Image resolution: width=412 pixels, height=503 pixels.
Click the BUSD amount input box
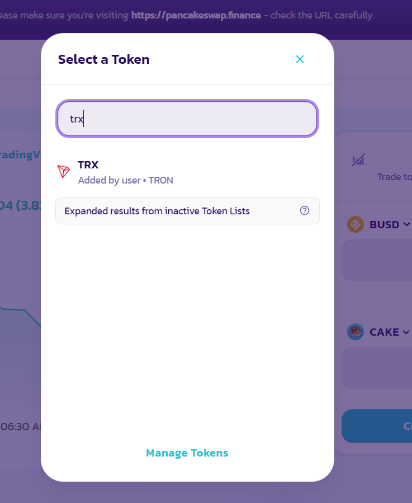[x=377, y=261]
